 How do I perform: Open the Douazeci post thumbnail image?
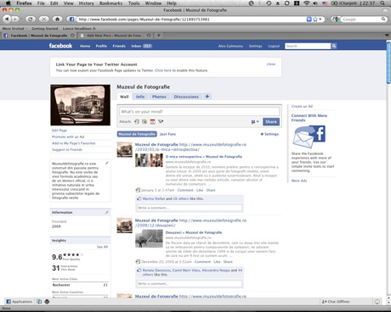149,238
